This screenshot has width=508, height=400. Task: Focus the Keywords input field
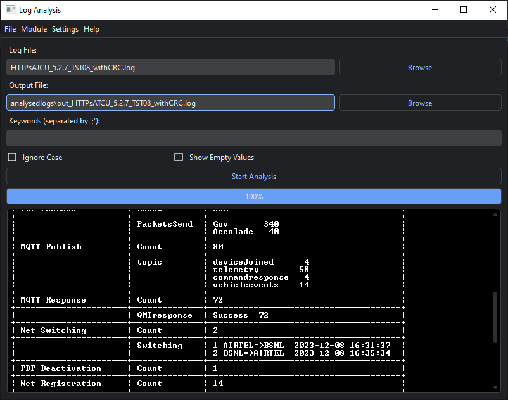coord(254,138)
